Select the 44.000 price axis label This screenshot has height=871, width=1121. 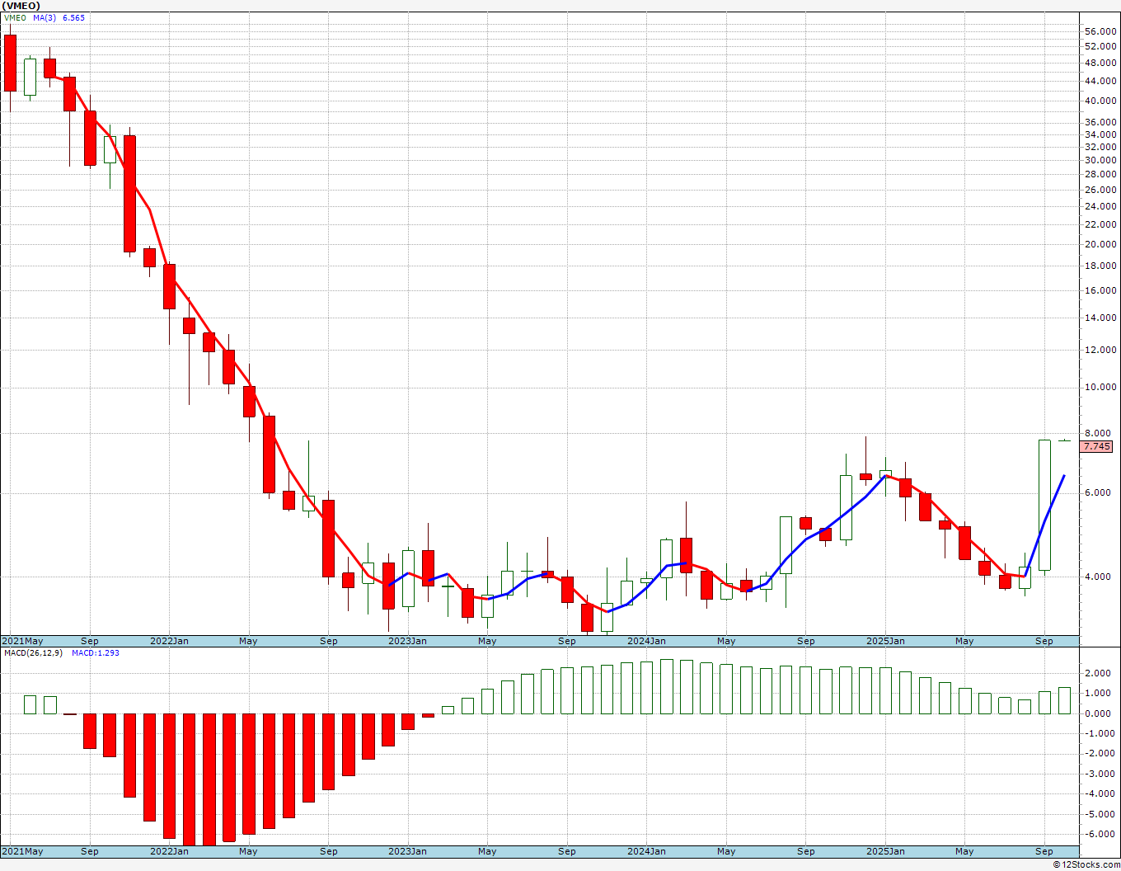pyautogui.click(x=1101, y=81)
